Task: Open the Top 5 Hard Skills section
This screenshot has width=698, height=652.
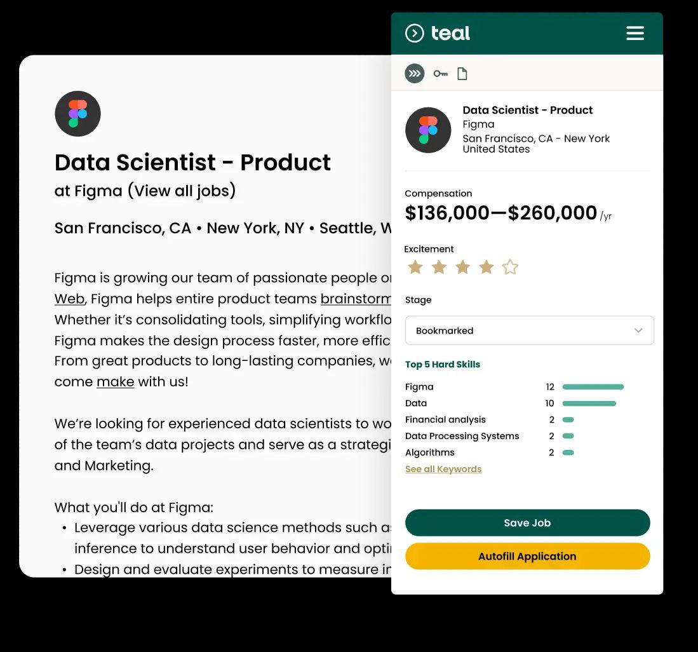Action: pyautogui.click(x=443, y=364)
